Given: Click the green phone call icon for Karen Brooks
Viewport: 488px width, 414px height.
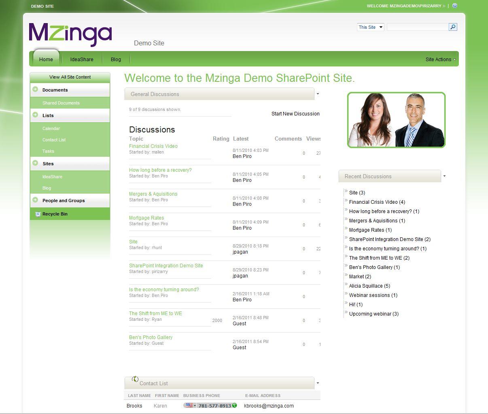Looking at the screenshot, I should [235, 405].
